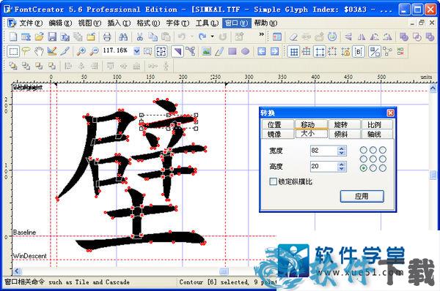Screen dimensions: 440x291
Task: Switch to contour mode with purple triangle icon
Action: coord(177,51)
